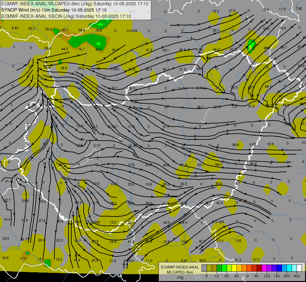Click the MLCAPE0-3km title line in header
306x282 pixels.
pos(75,4)
